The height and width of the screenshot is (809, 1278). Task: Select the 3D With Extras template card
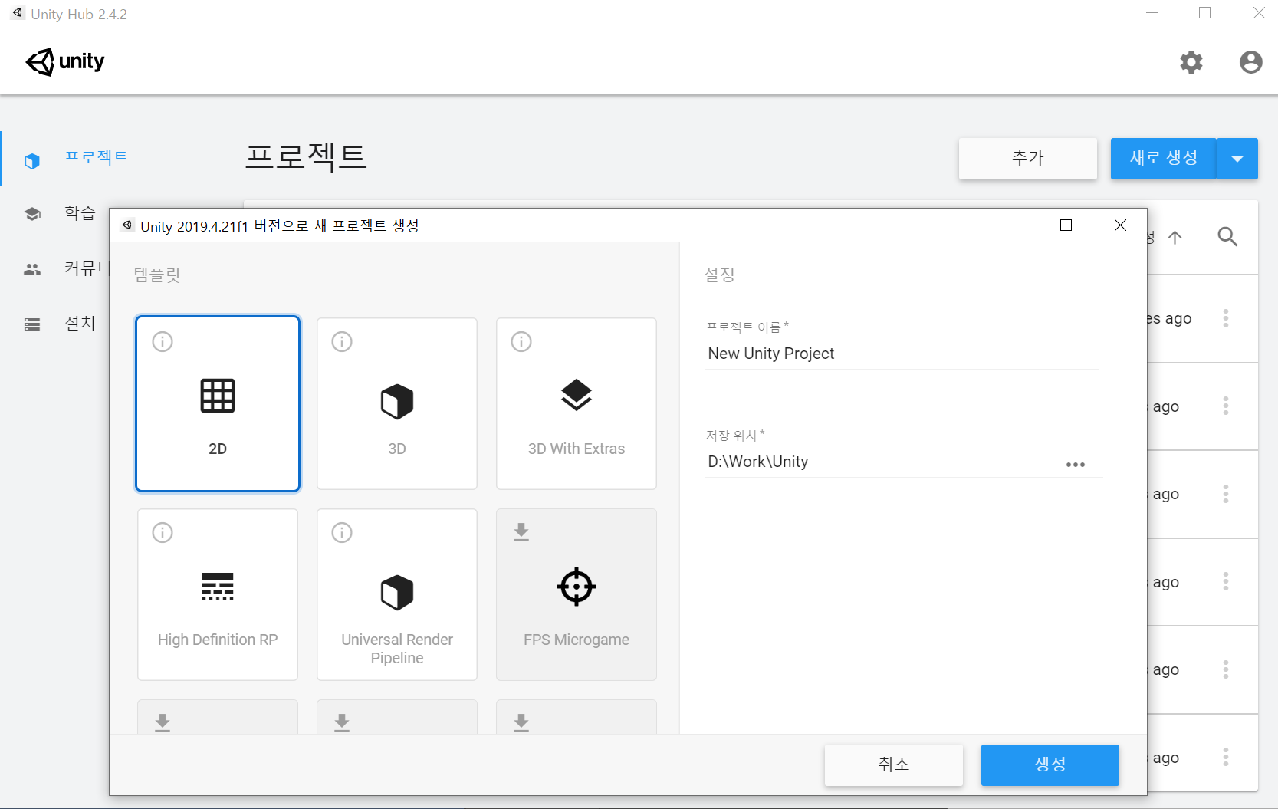(577, 403)
